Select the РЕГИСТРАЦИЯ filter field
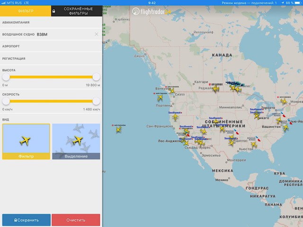303x227 pixels. [51, 59]
